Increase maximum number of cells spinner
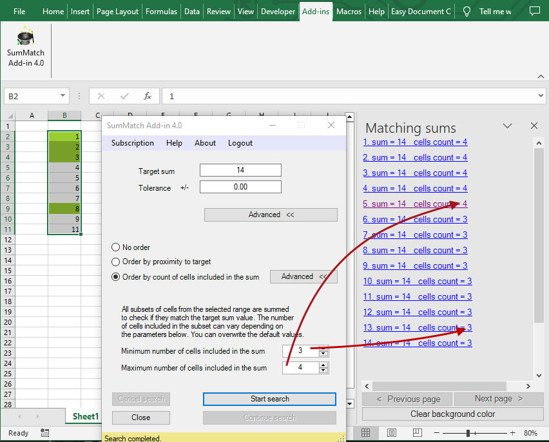 (323, 365)
